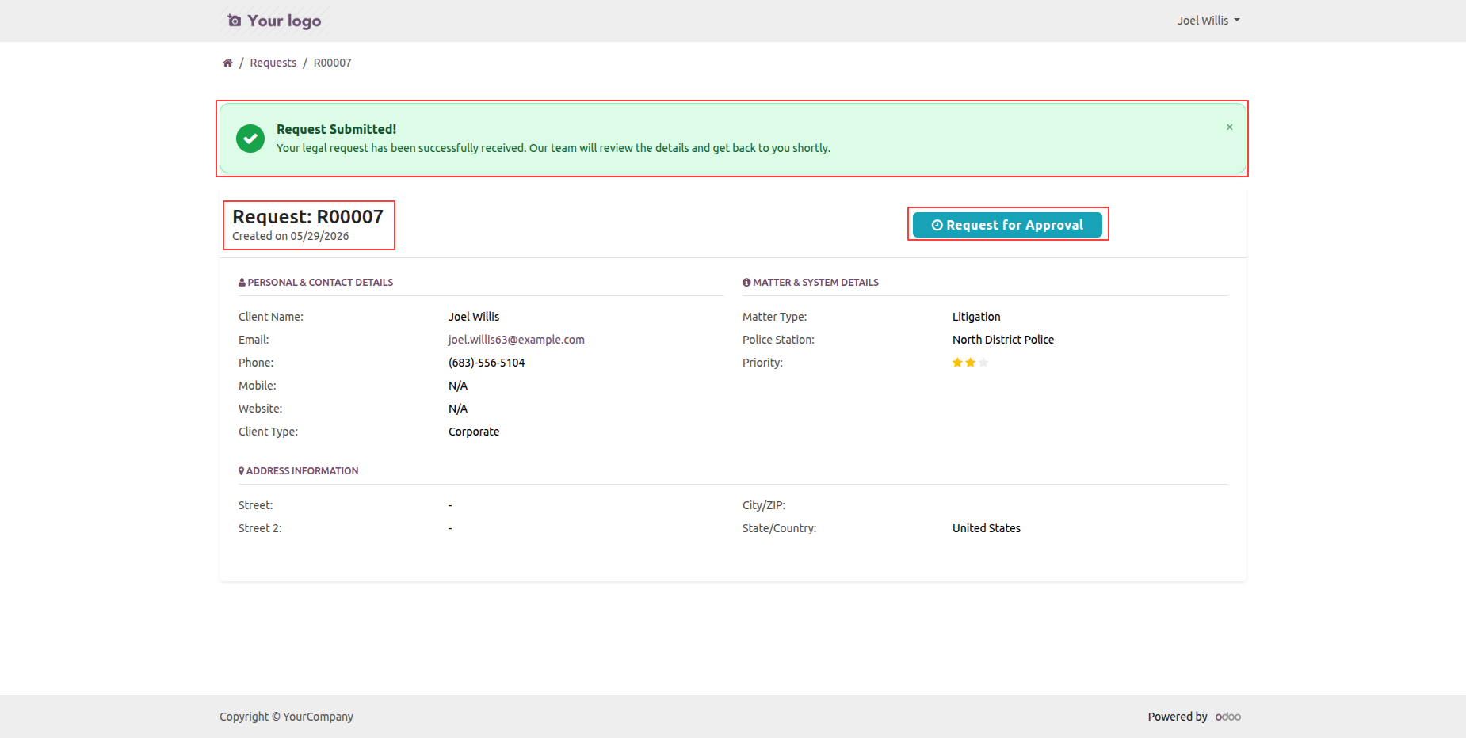The width and height of the screenshot is (1466, 738).
Task: Click the phone number (683)-556-5104
Action: 487,363
